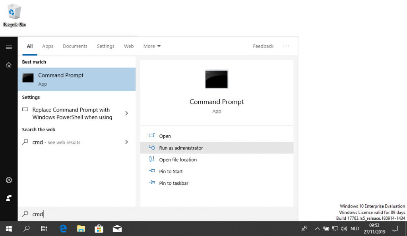This screenshot has height=236, width=407.
Task: Click the Pin to taskbar pin icon
Action: [x=152, y=182]
